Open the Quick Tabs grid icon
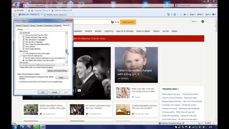This screenshot has height=129, width=229. point(14,15)
